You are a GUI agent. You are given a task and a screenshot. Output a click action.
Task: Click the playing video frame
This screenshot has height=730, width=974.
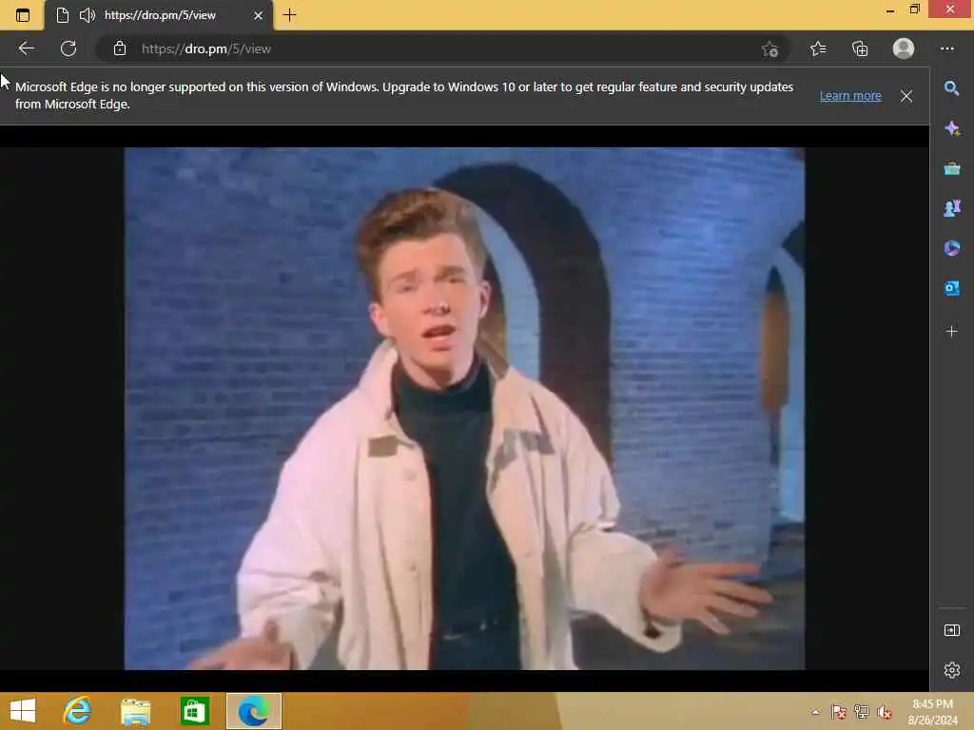pos(464,409)
